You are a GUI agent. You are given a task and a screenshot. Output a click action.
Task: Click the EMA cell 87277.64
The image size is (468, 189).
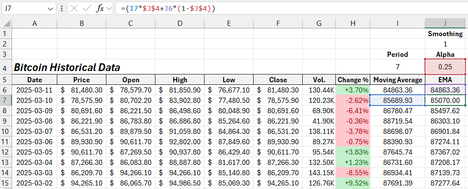(445, 183)
